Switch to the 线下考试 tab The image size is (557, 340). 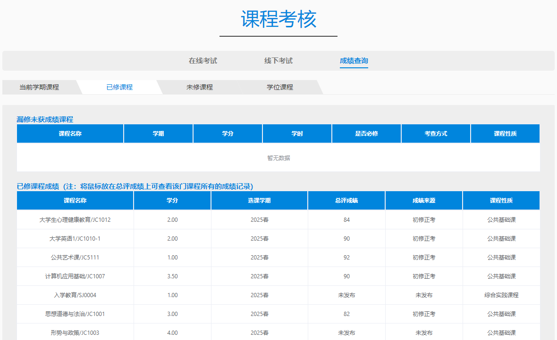[x=278, y=61]
